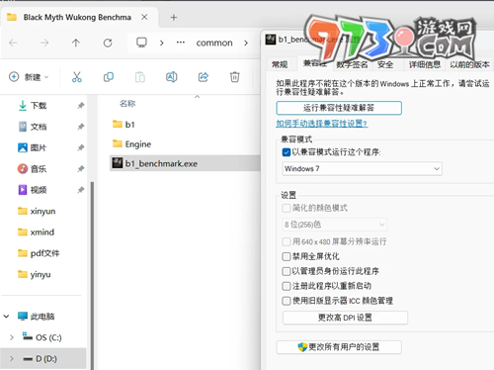Viewport: 494px width, 370px height.
Task: Open the 8 位(256)色 color dropdown
Action: coord(335,225)
